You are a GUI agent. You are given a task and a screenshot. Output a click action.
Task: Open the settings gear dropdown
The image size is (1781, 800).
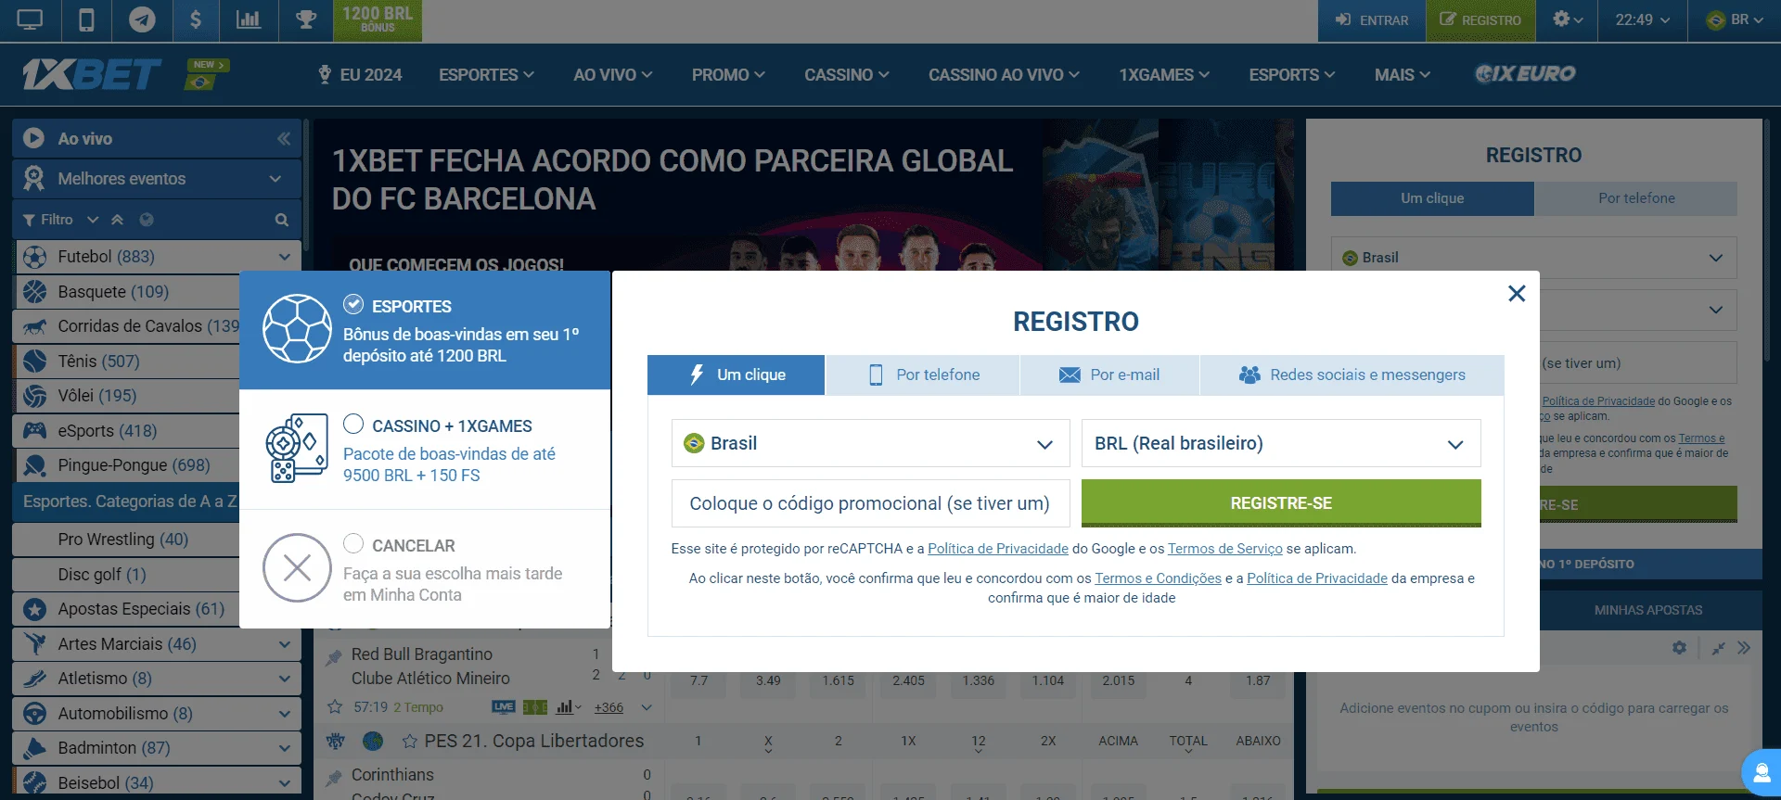[x=1568, y=19]
